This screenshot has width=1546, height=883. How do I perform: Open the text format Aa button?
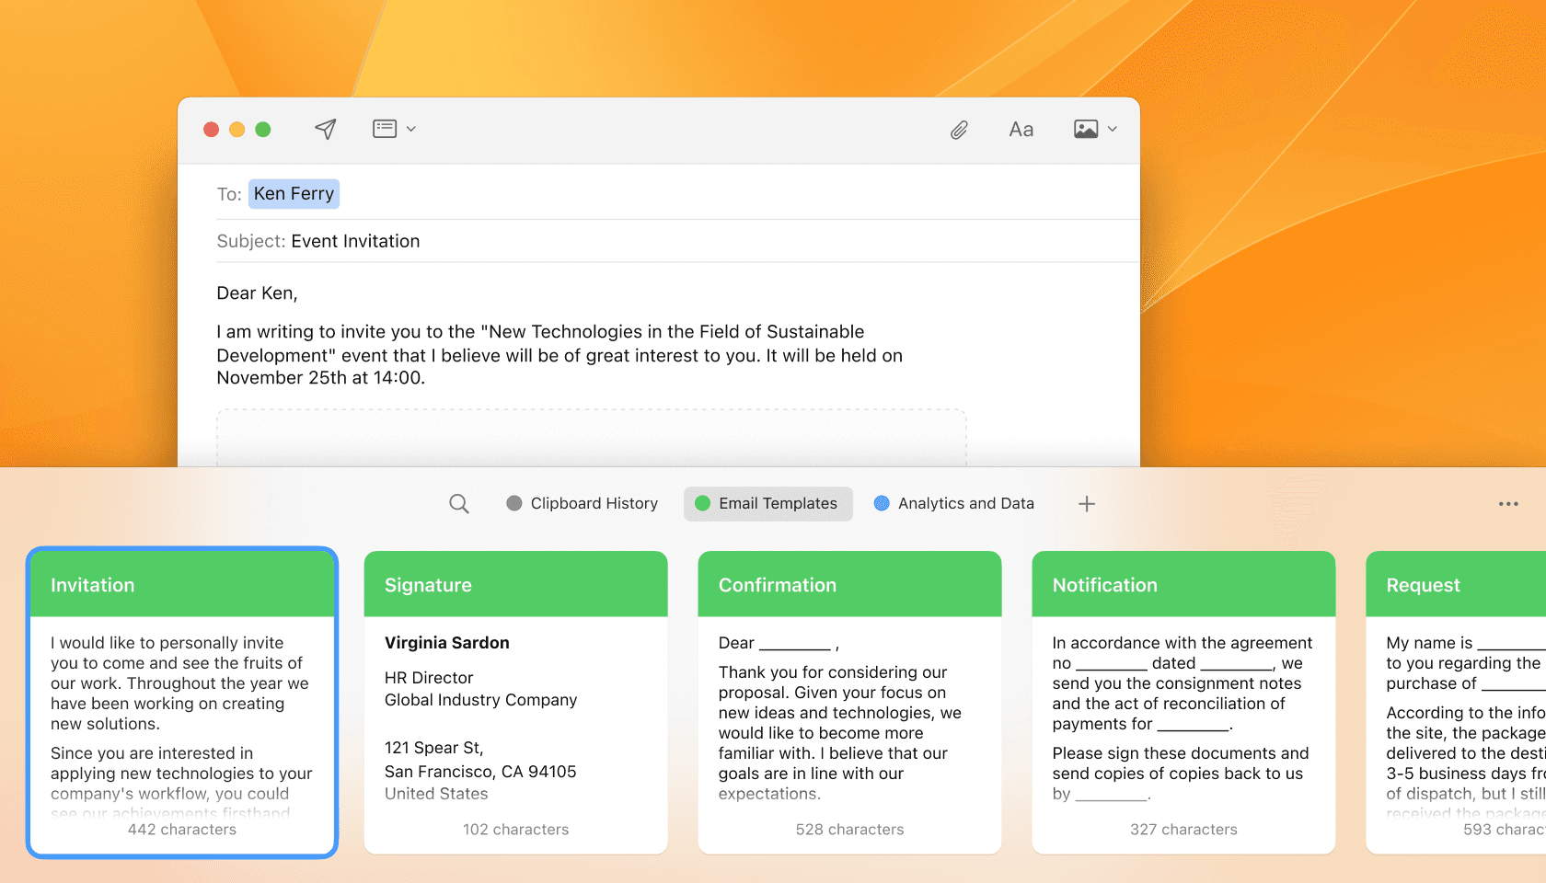[1021, 130]
